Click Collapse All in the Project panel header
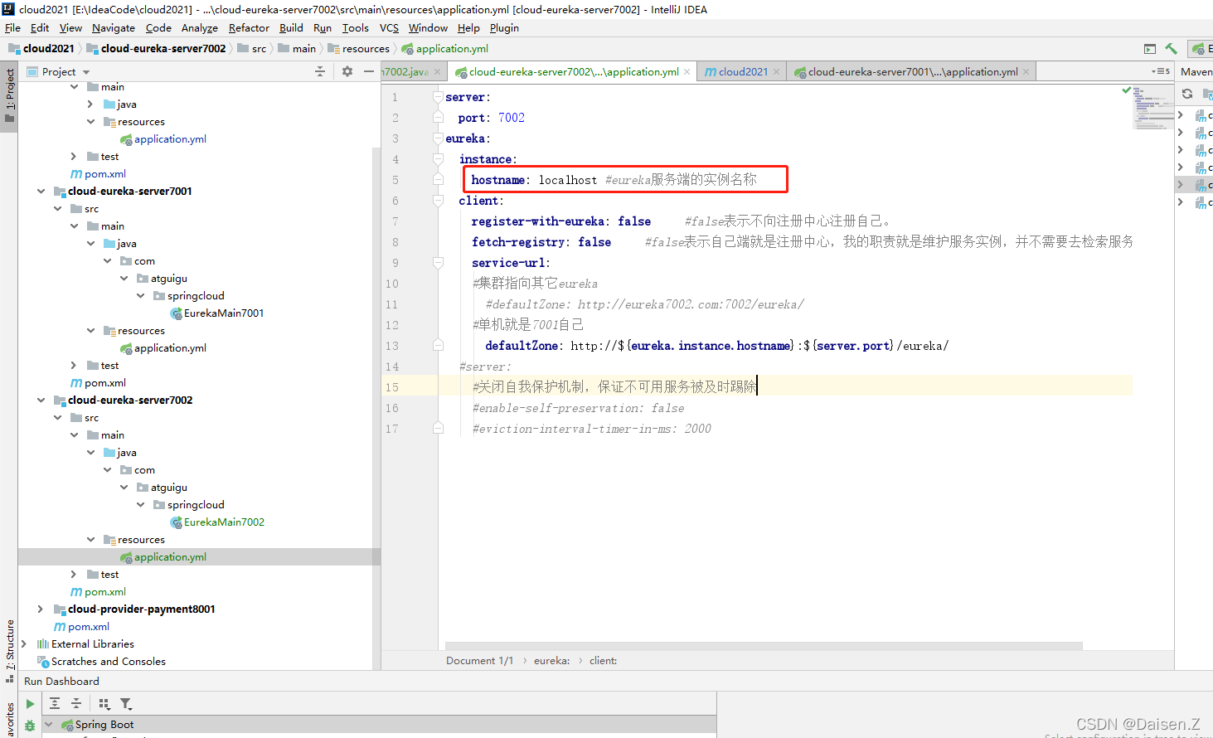Viewport: 1213px width, 738px height. (x=320, y=72)
